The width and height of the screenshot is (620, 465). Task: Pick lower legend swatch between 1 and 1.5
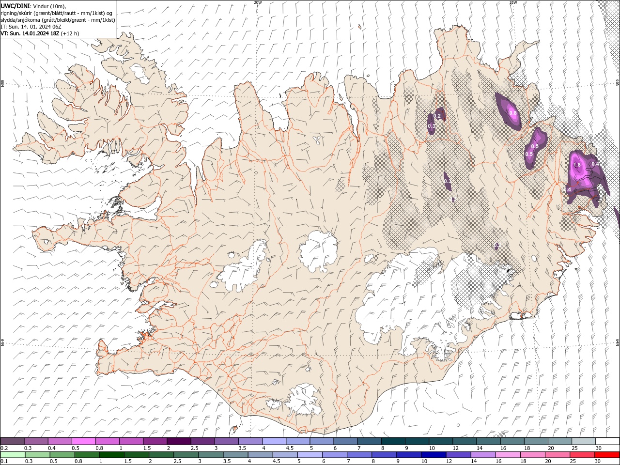point(112,455)
